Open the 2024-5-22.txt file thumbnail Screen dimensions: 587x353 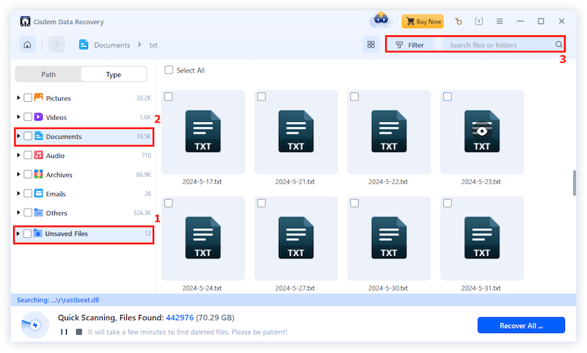point(389,132)
